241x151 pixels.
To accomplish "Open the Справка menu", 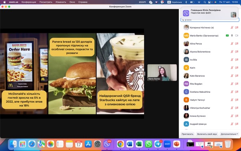I will tap(83, 2).
